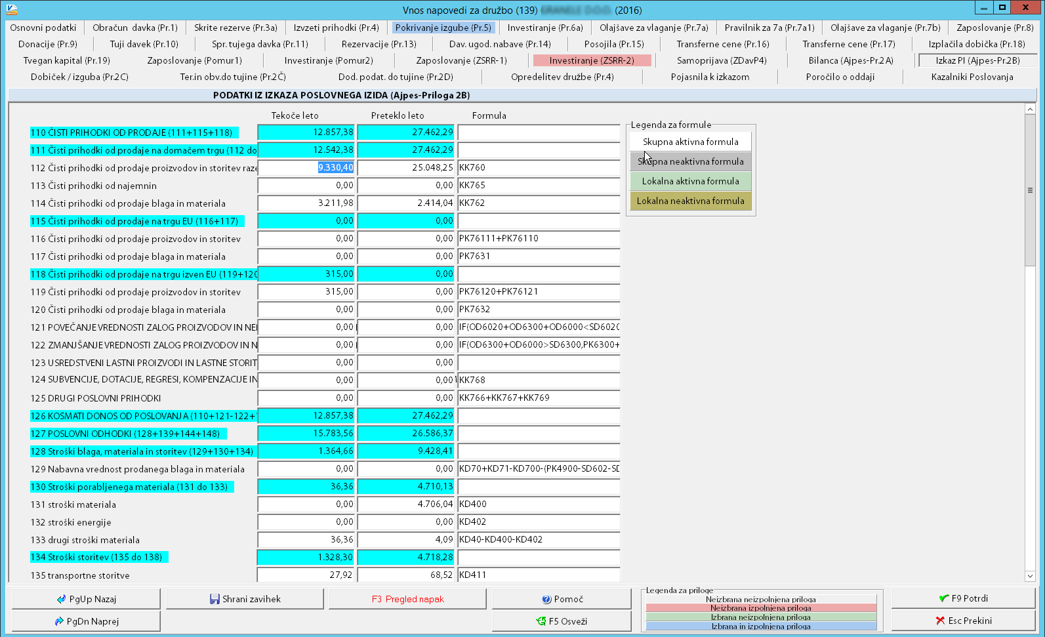This screenshot has width=1045, height=637.
Task: Open Poročilo o oddaji tab
Action: [840, 77]
